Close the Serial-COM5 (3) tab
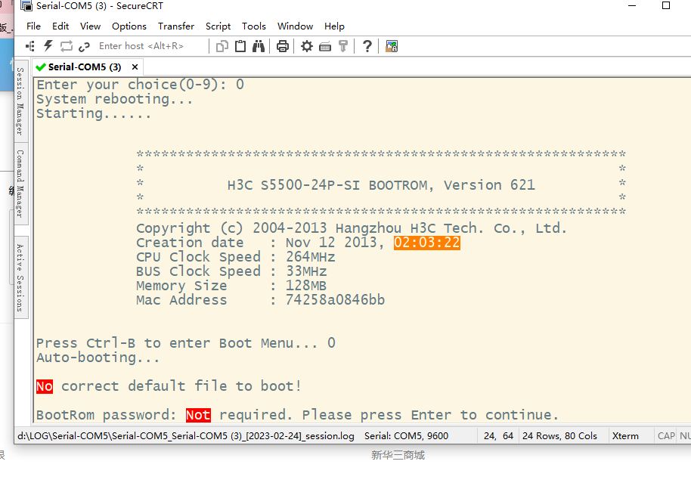 pyautogui.click(x=135, y=67)
